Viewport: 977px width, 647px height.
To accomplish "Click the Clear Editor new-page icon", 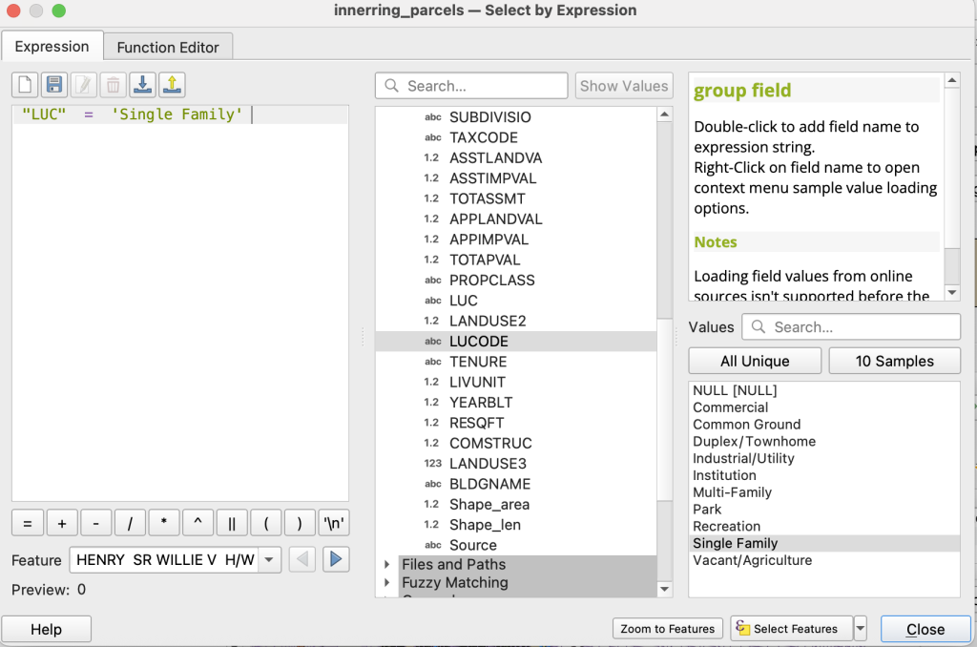I will click(x=26, y=85).
